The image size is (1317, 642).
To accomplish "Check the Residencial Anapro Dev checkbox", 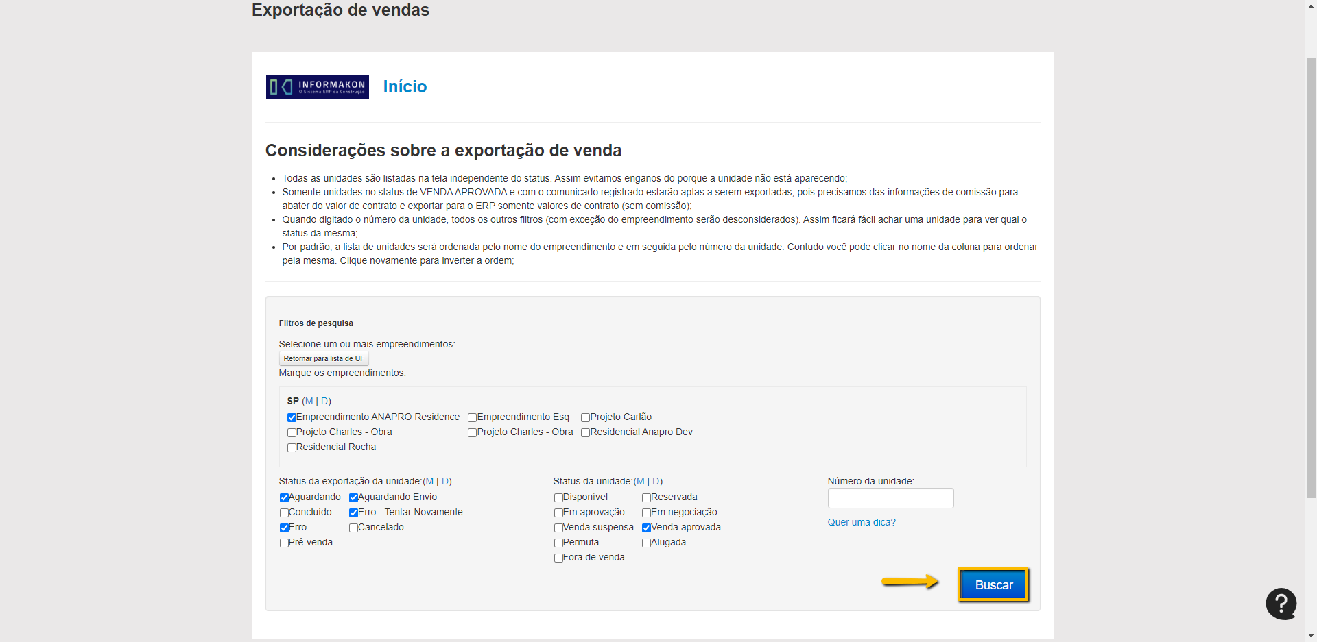I will 585,432.
